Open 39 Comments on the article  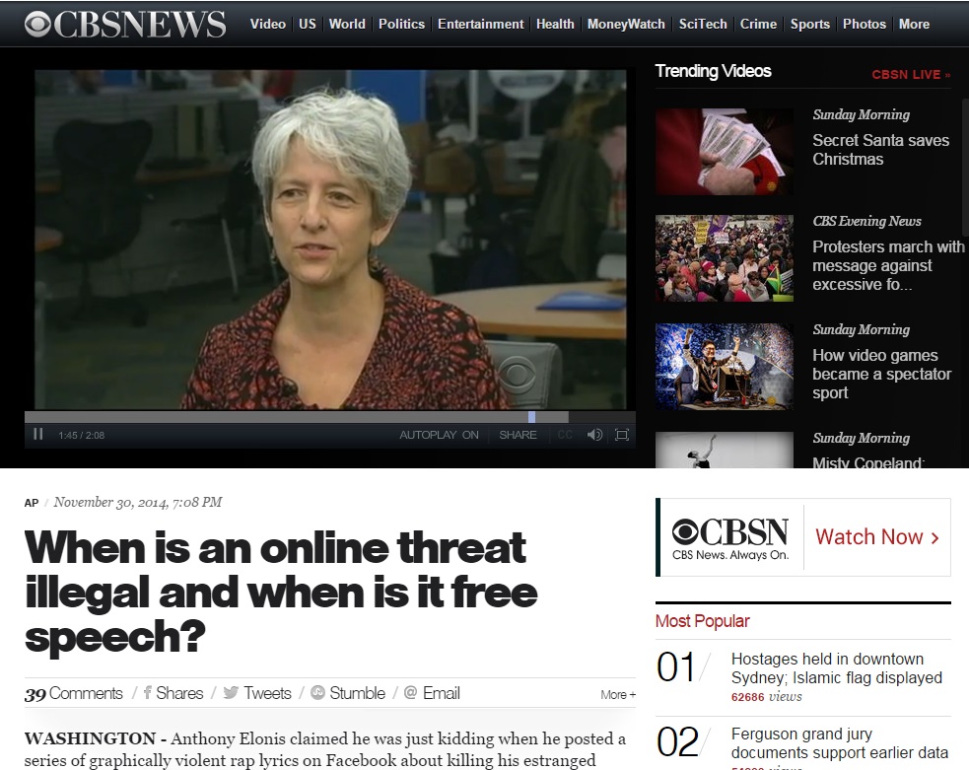74,693
